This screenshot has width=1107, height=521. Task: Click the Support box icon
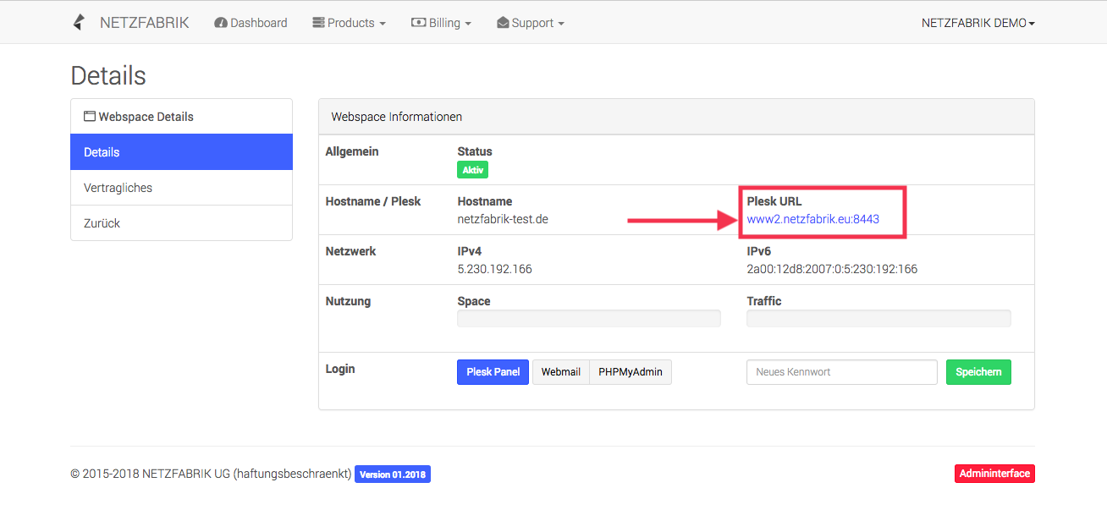503,23
